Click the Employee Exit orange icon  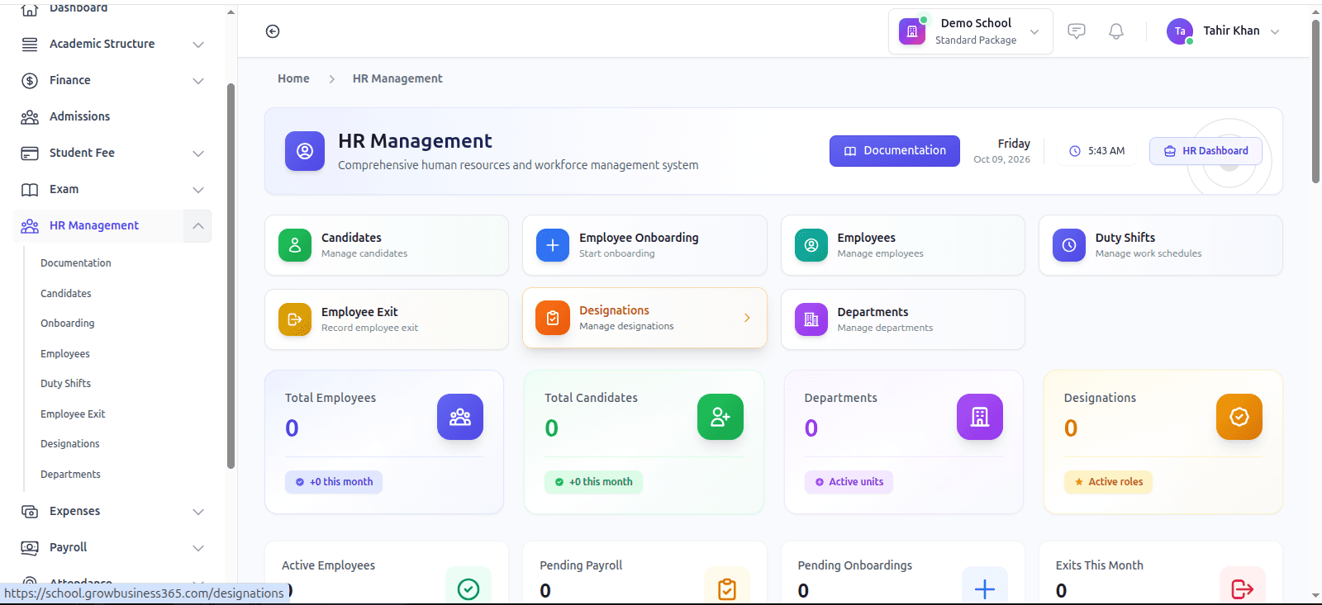coord(295,319)
